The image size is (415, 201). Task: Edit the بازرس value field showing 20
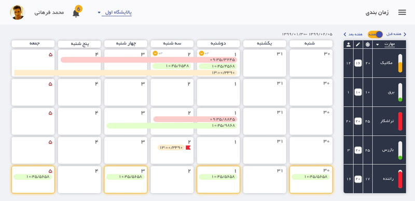[358, 150]
